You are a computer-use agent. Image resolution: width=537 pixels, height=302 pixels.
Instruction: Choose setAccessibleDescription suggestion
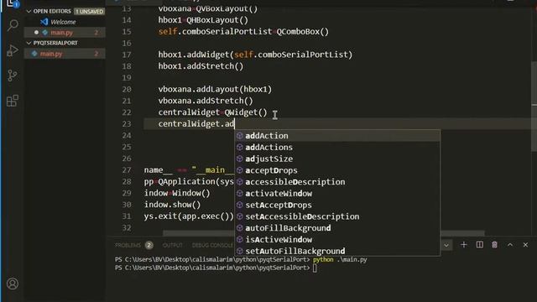pos(337,216)
